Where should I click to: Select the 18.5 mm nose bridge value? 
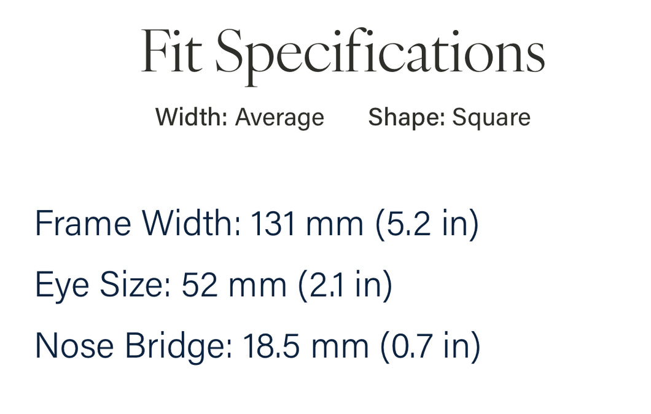(x=306, y=346)
